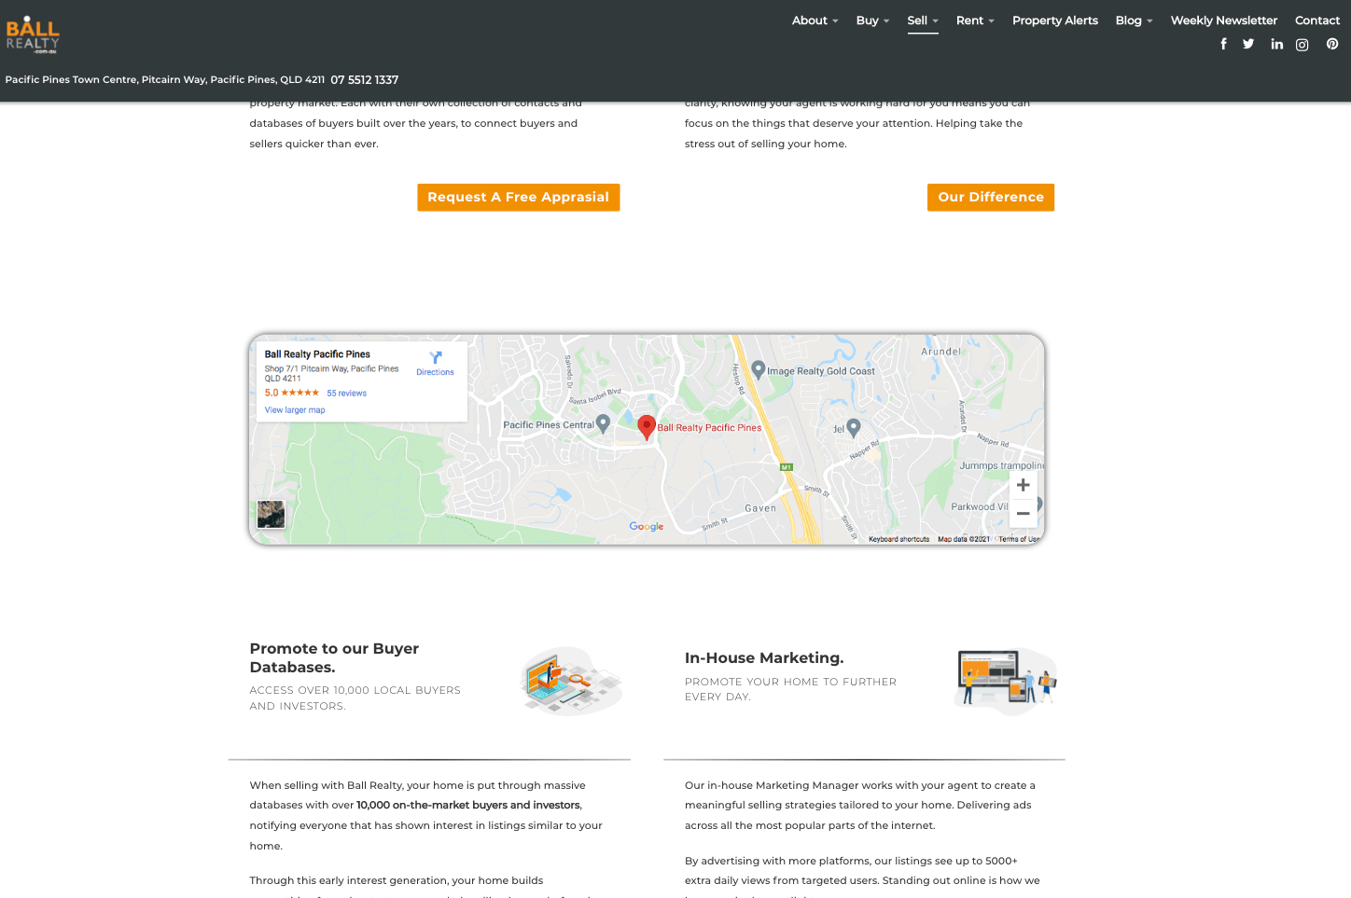1351x898 pixels.
Task: Open the Twitter social icon
Action: (1248, 44)
